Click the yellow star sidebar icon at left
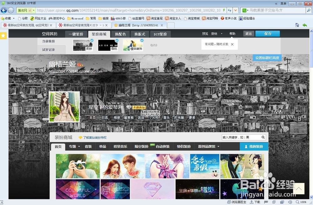 [3, 36]
